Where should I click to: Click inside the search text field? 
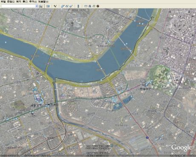coord(18,6)
